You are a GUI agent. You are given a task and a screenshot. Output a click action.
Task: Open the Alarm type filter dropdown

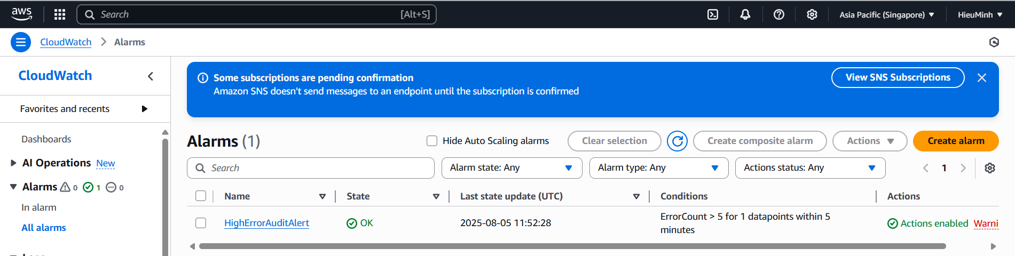coord(659,168)
